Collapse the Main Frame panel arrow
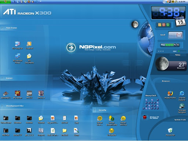 click(x=2, y=28)
